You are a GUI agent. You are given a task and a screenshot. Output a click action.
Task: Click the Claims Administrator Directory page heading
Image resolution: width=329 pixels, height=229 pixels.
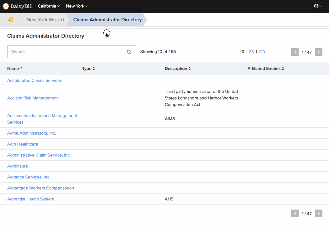[46, 36]
